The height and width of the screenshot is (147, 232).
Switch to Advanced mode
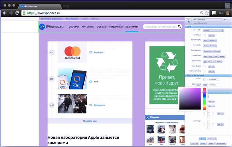click(212, 139)
